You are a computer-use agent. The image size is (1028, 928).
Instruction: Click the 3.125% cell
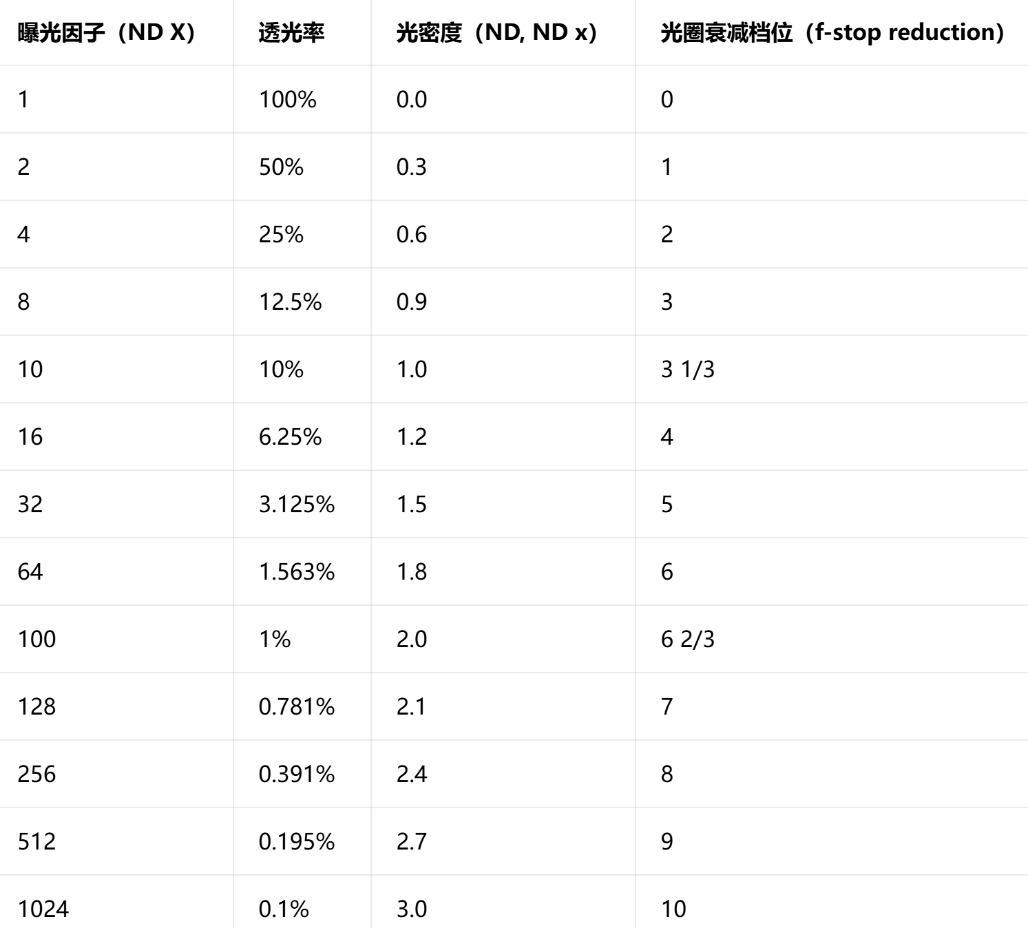click(297, 505)
